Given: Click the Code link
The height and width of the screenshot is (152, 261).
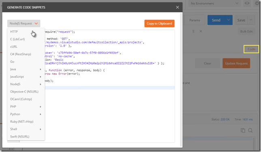Looking at the screenshot, I should point(251,49).
